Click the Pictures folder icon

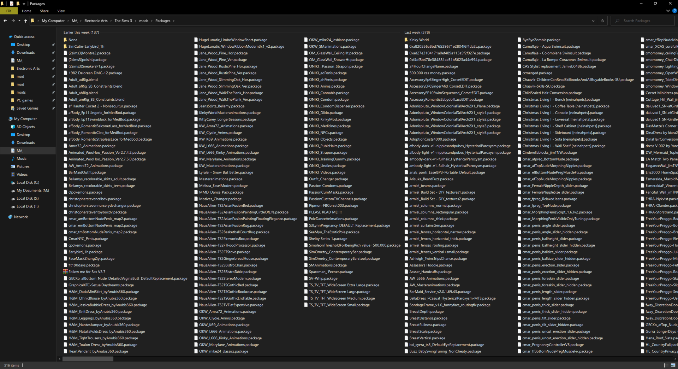click(13, 167)
